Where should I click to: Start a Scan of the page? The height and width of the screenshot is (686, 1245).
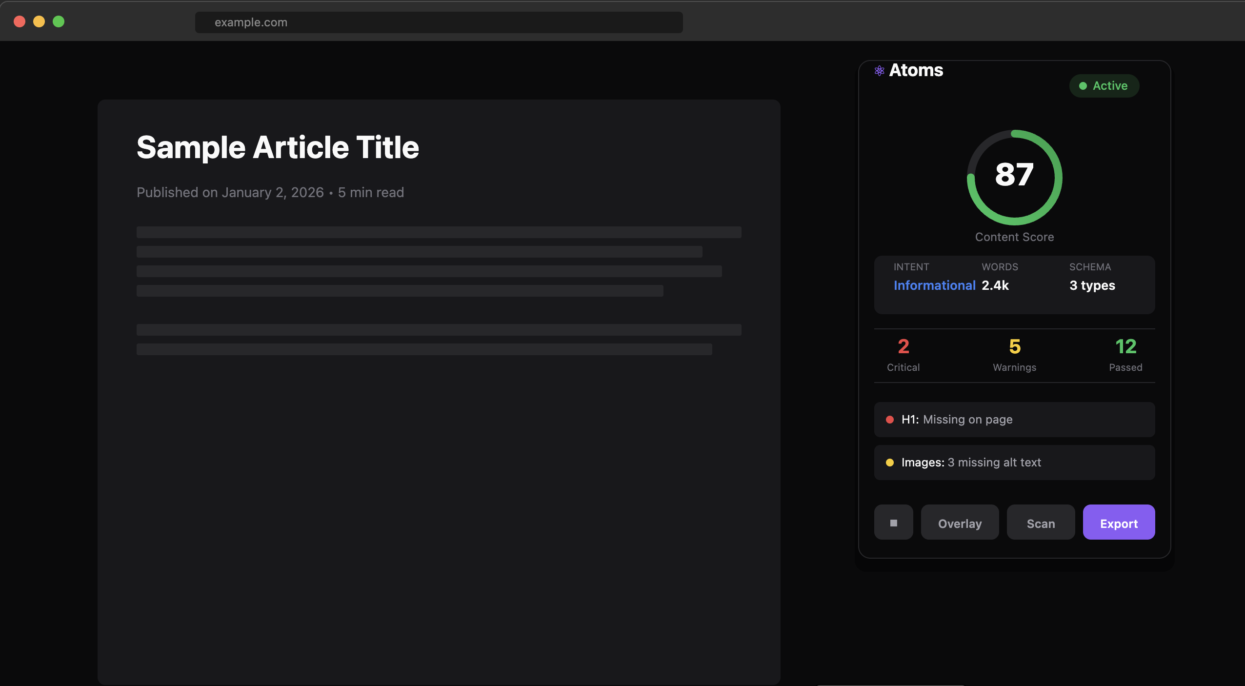coord(1041,522)
